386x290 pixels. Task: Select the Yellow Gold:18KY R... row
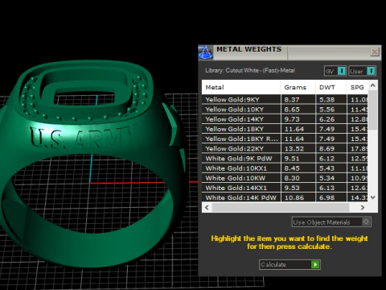[x=285, y=139]
